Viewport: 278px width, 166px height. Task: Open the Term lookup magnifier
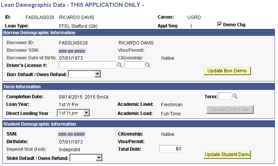235,96
